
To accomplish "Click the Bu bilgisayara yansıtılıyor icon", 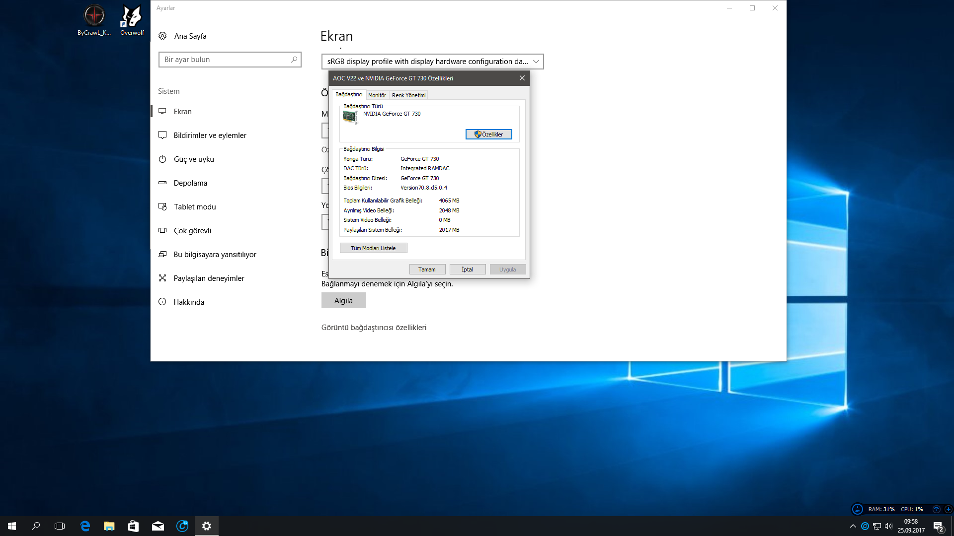I will point(162,254).
